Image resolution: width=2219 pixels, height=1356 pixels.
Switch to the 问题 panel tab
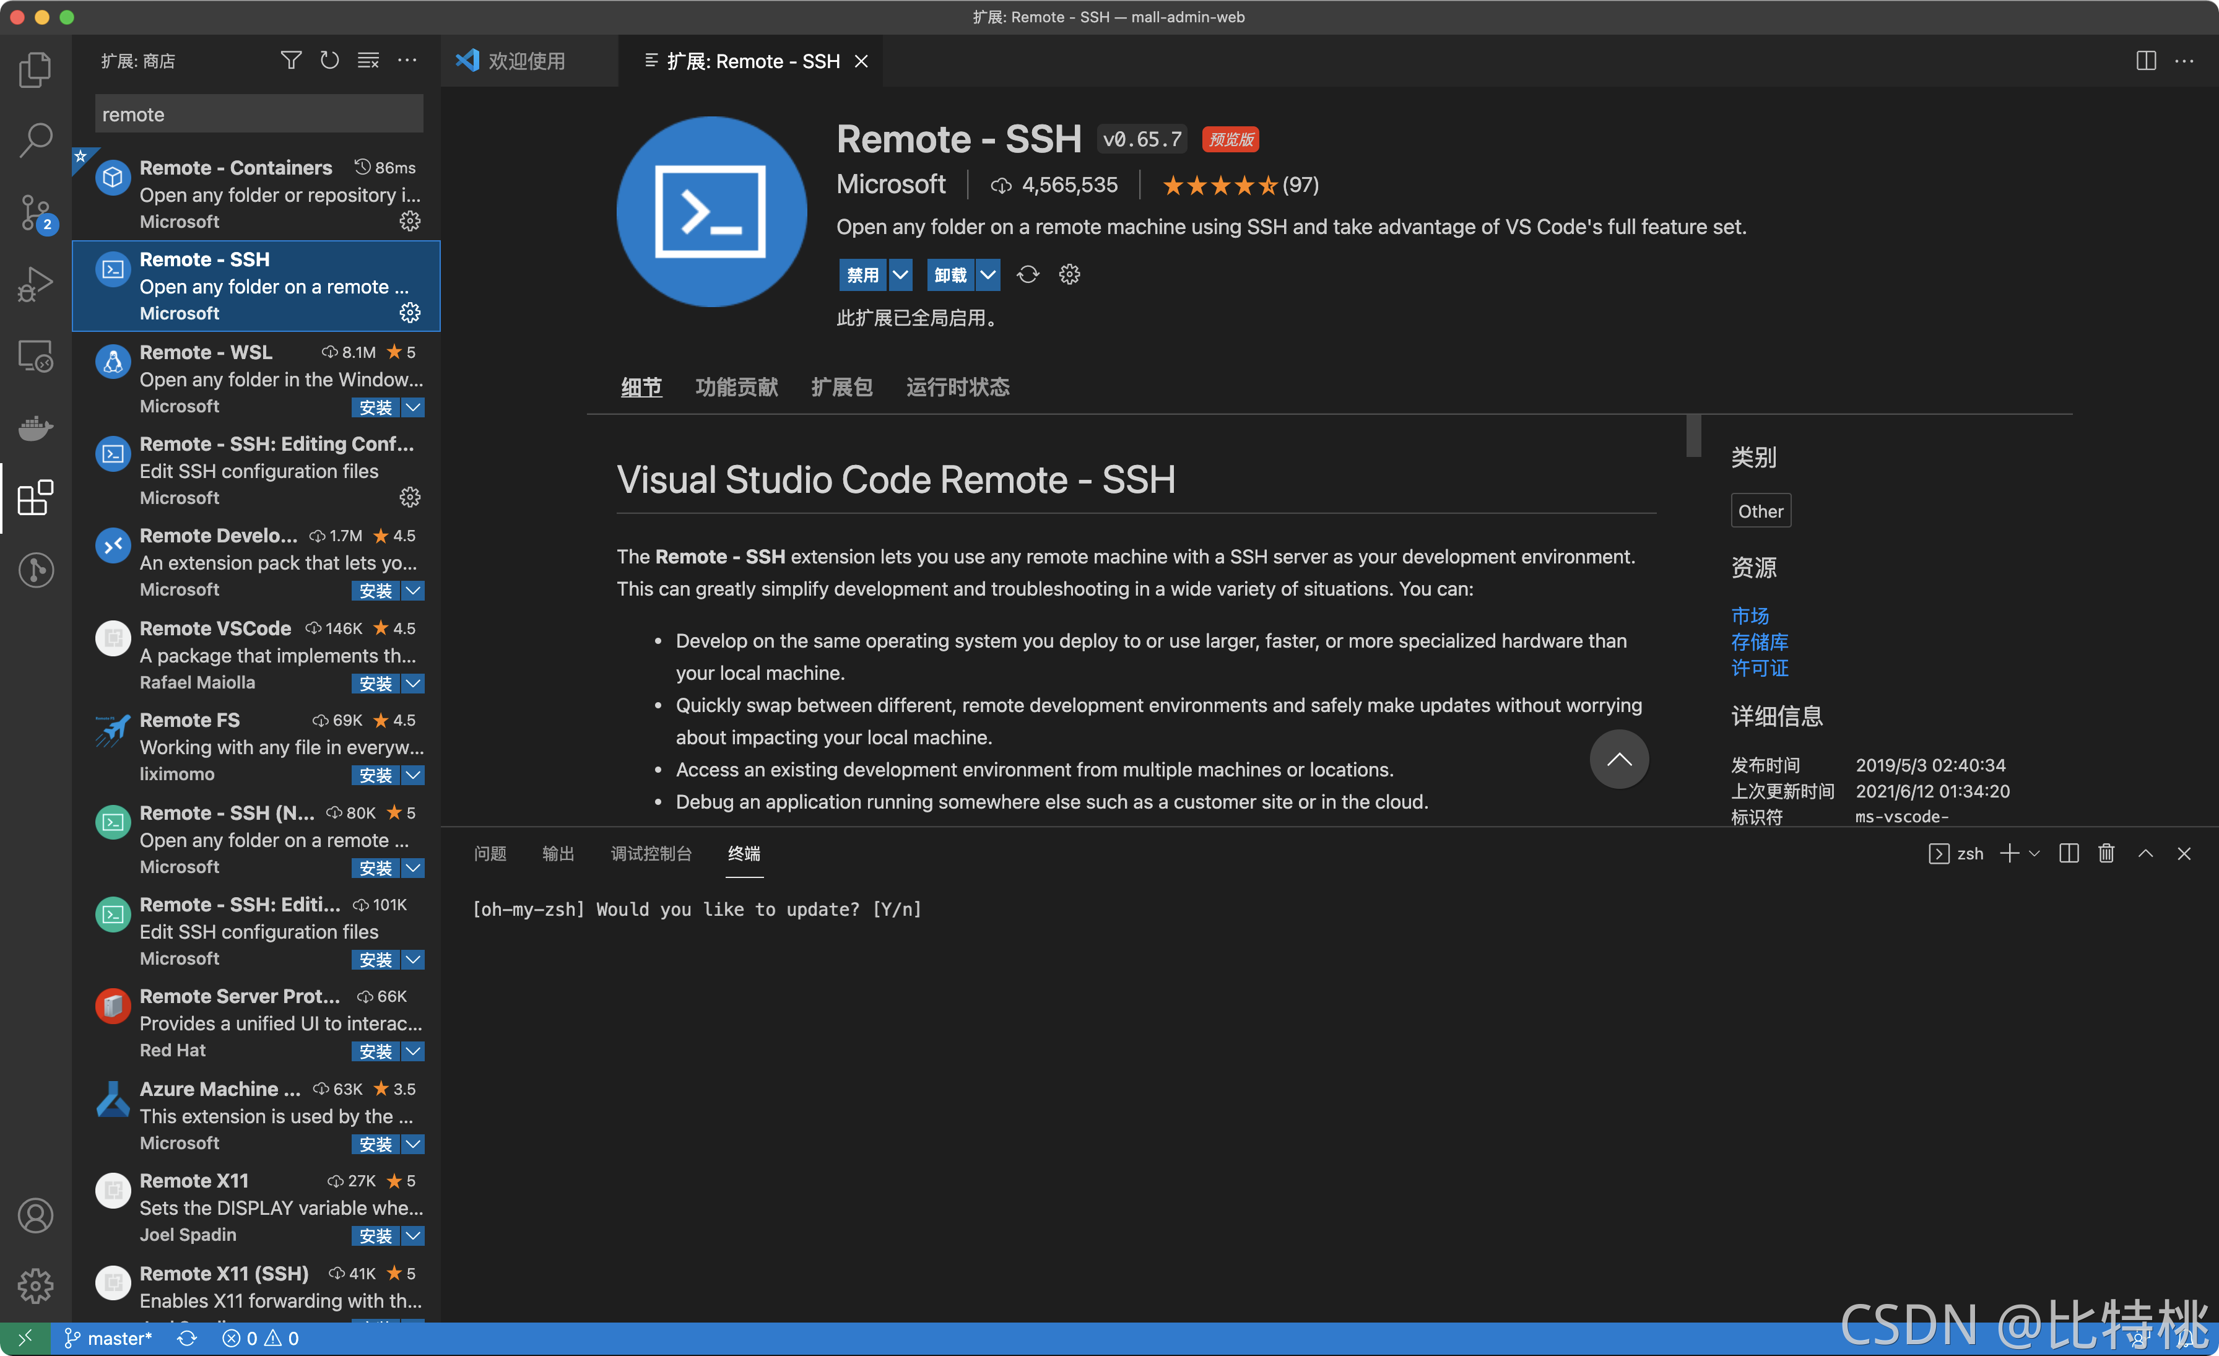490,854
